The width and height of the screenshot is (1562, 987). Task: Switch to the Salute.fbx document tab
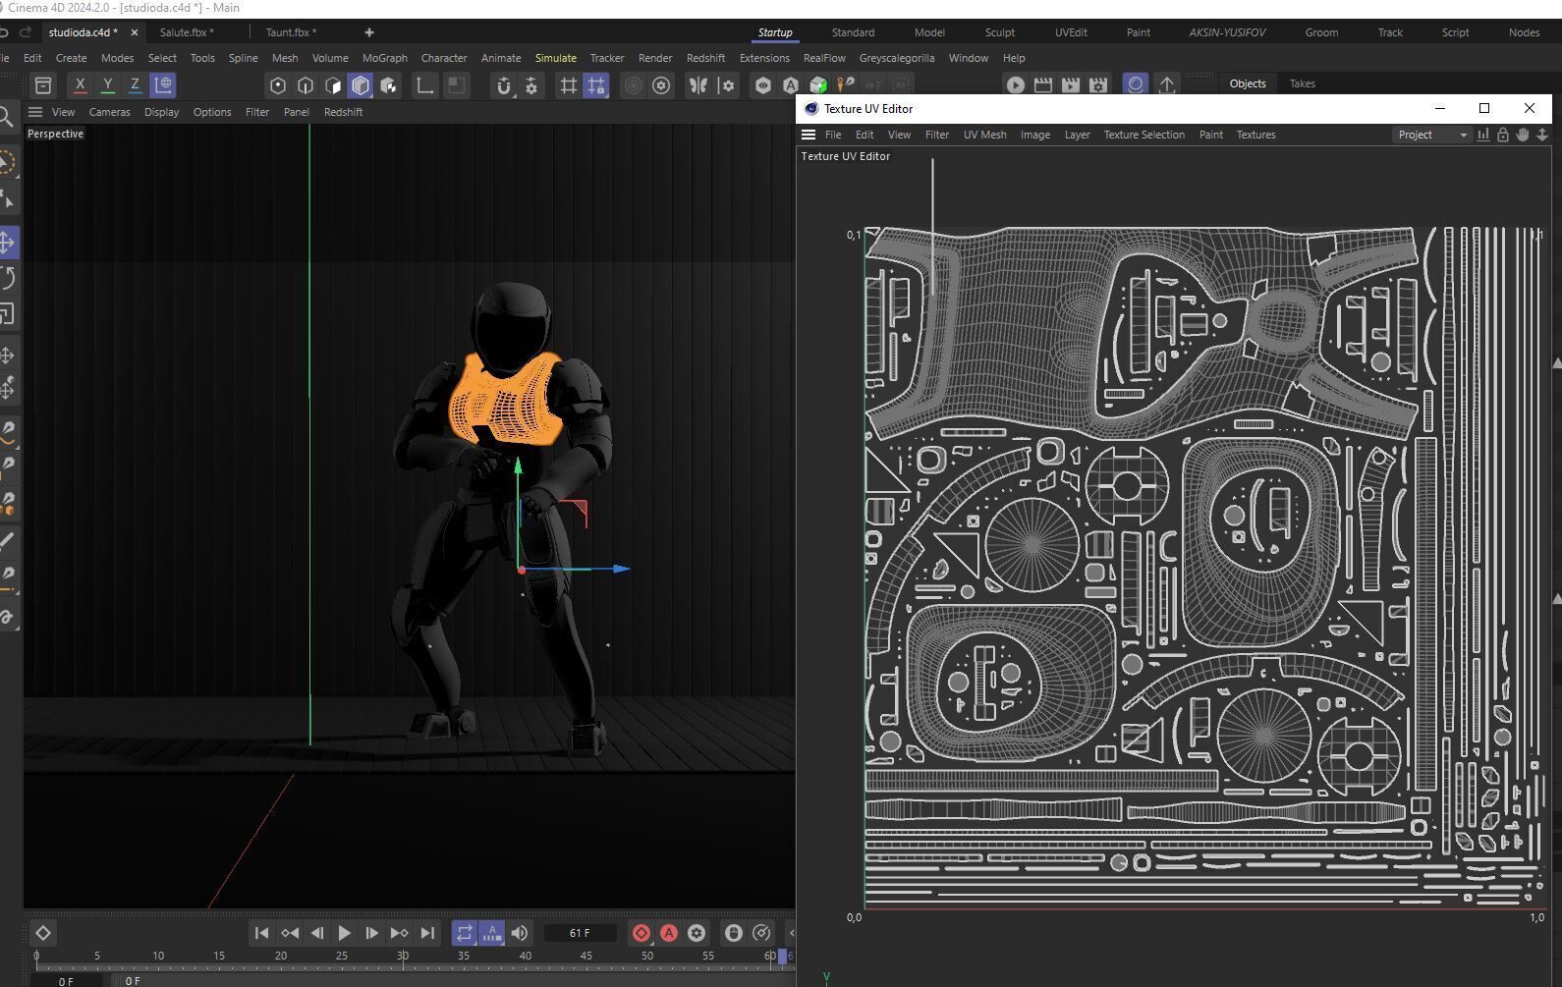pyautogui.click(x=187, y=32)
